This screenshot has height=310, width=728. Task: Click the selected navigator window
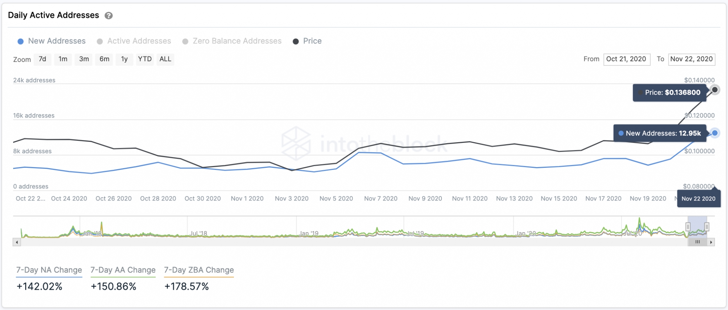pyautogui.click(x=697, y=227)
